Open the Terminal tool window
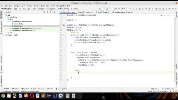The height and width of the screenshot is (100, 178). (25, 89)
